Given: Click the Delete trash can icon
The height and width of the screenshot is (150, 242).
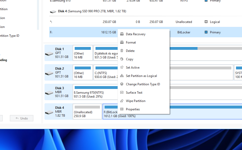Looking at the screenshot, I should tap(122, 51).
